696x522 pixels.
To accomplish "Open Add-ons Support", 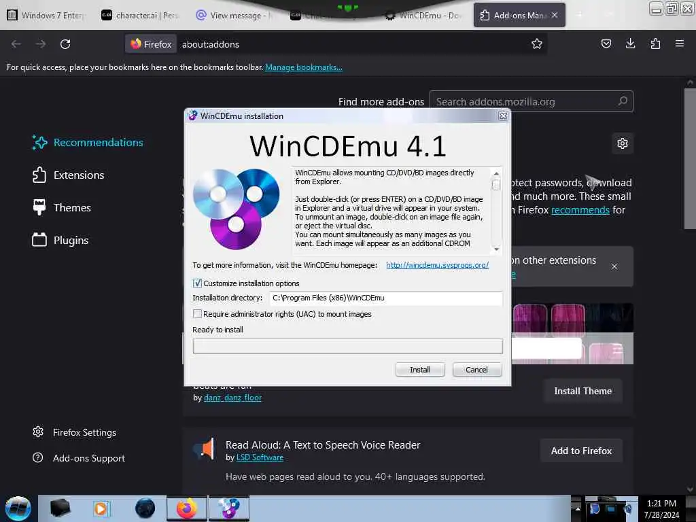I will tap(79, 457).
